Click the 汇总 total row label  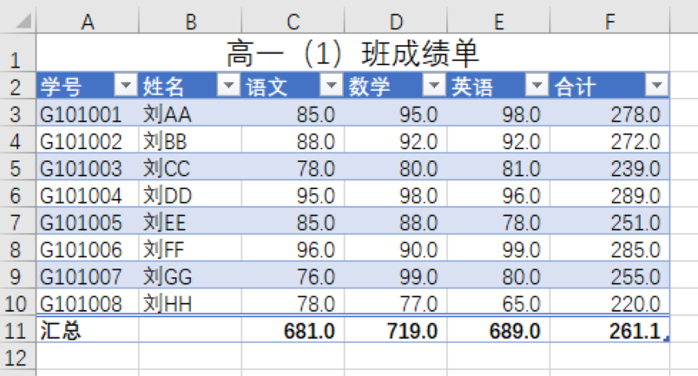click(87, 329)
